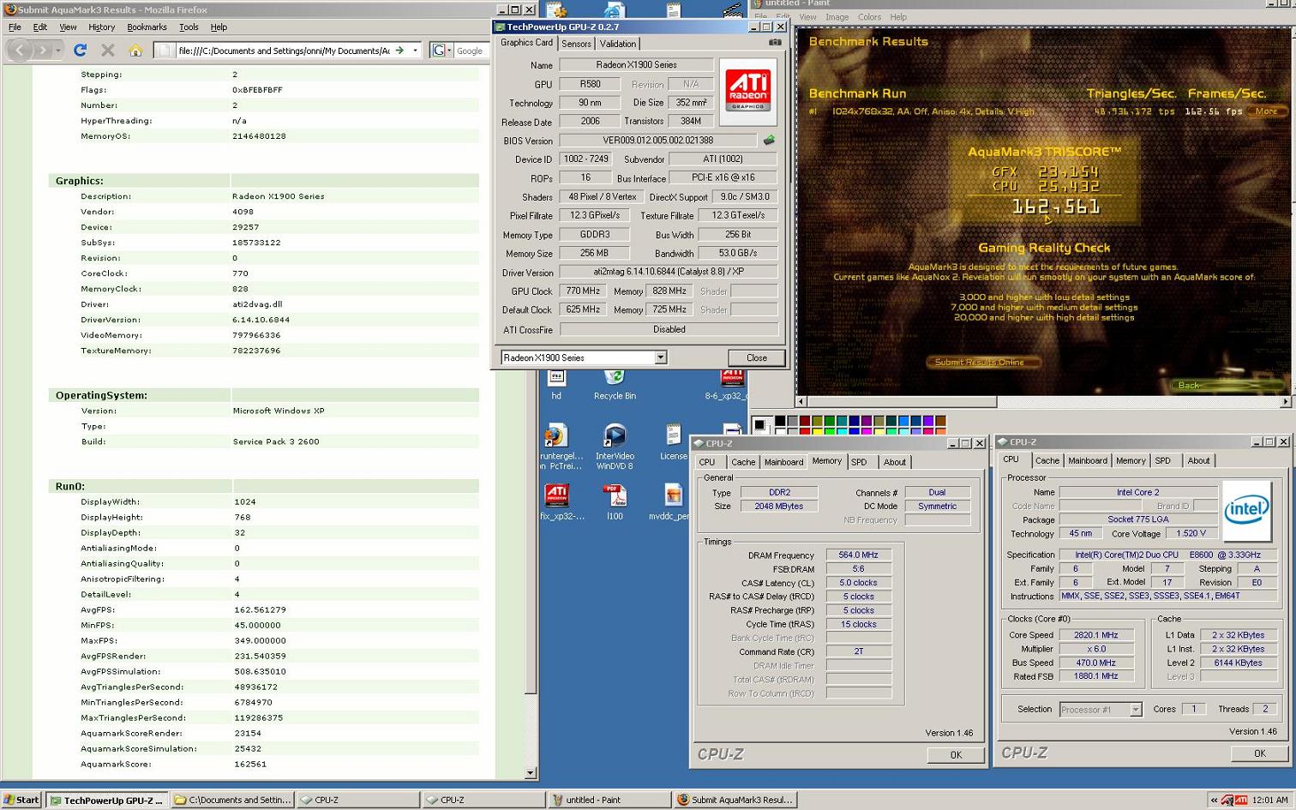Open the Firefox back/forward history dropdown arrow
The height and width of the screenshot is (810, 1296).
(x=58, y=51)
